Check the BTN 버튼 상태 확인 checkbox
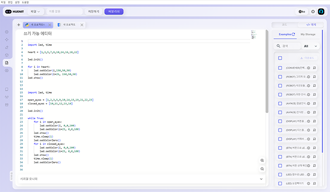 280,166
